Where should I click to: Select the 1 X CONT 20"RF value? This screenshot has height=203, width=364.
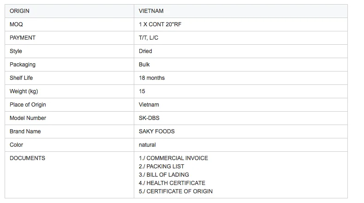coord(162,24)
